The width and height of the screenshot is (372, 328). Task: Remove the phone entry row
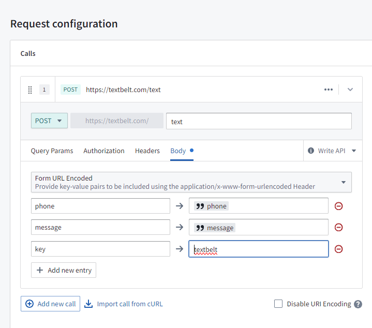click(339, 206)
